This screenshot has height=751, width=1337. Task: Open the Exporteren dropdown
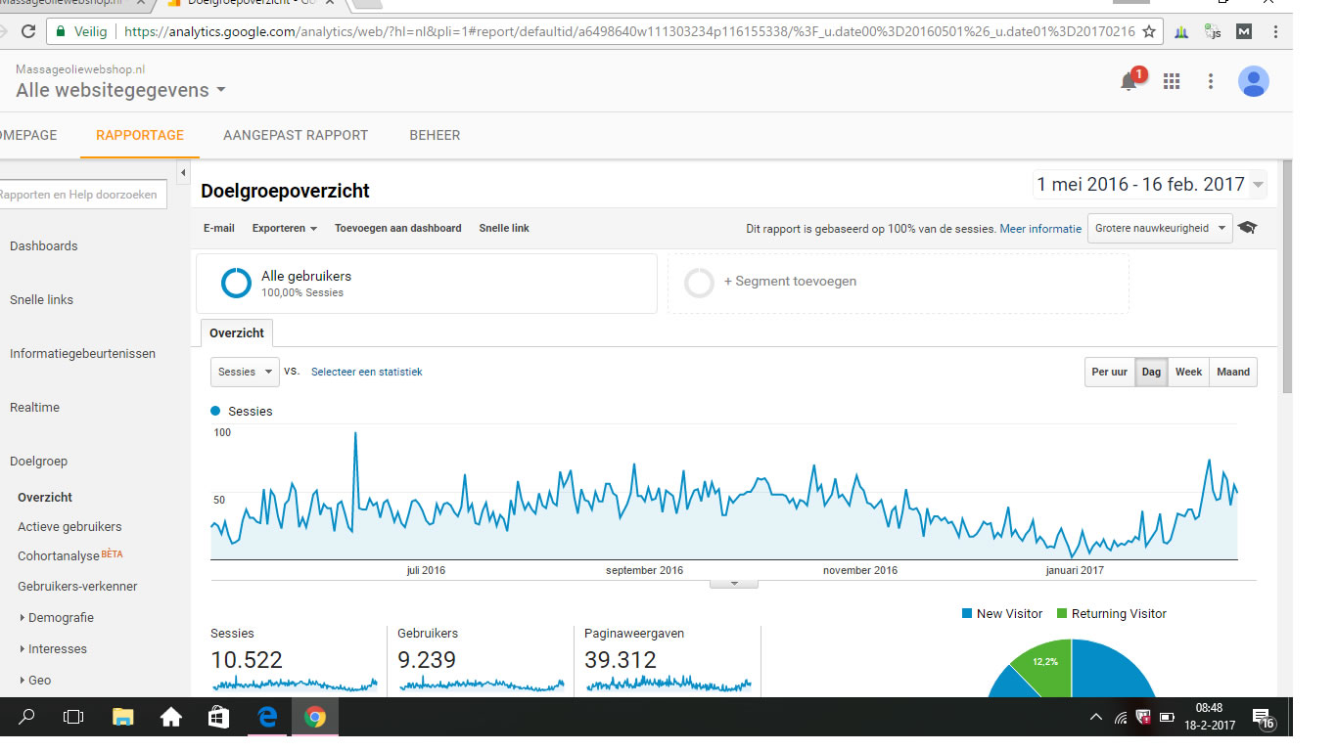click(x=284, y=228)
